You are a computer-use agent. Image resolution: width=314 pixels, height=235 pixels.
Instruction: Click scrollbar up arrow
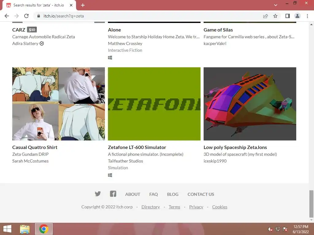point(311,24)
